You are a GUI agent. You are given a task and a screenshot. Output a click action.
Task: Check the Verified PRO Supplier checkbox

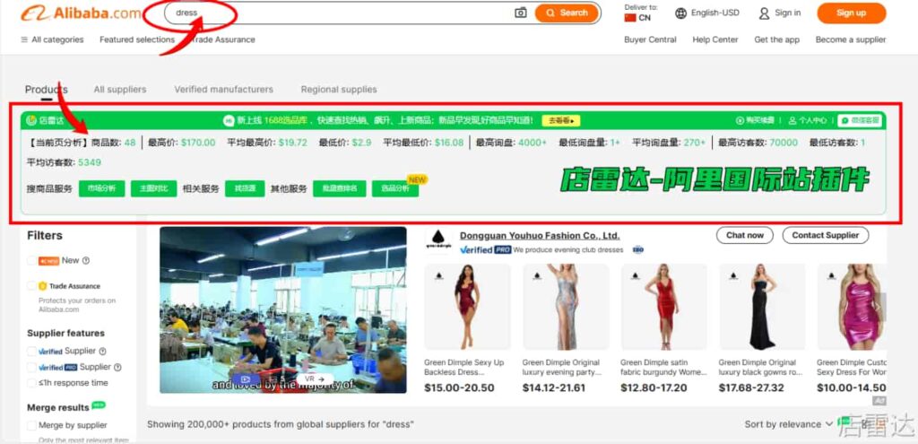[x=31, y=367]
